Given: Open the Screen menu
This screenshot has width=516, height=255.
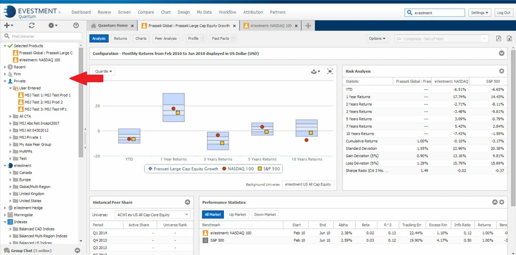Looking at the screenshot, I should click(124, 12).
